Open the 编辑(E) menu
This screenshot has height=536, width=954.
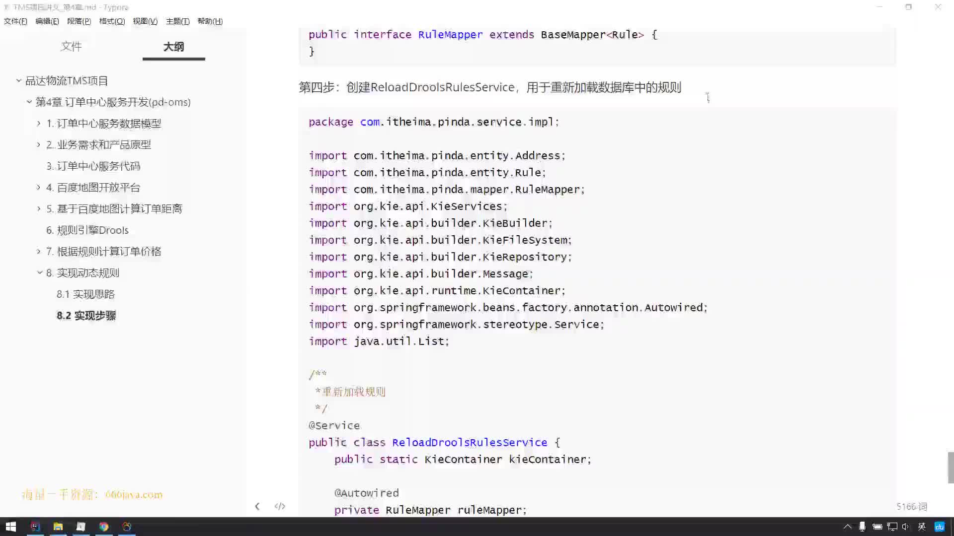click(x=47, y=21)
